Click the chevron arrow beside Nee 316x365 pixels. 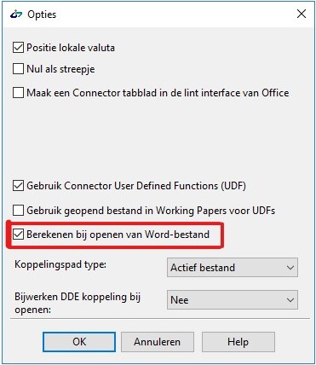[x=290, y=300]
